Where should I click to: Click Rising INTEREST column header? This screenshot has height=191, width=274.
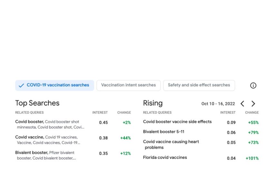pos(228,113)
